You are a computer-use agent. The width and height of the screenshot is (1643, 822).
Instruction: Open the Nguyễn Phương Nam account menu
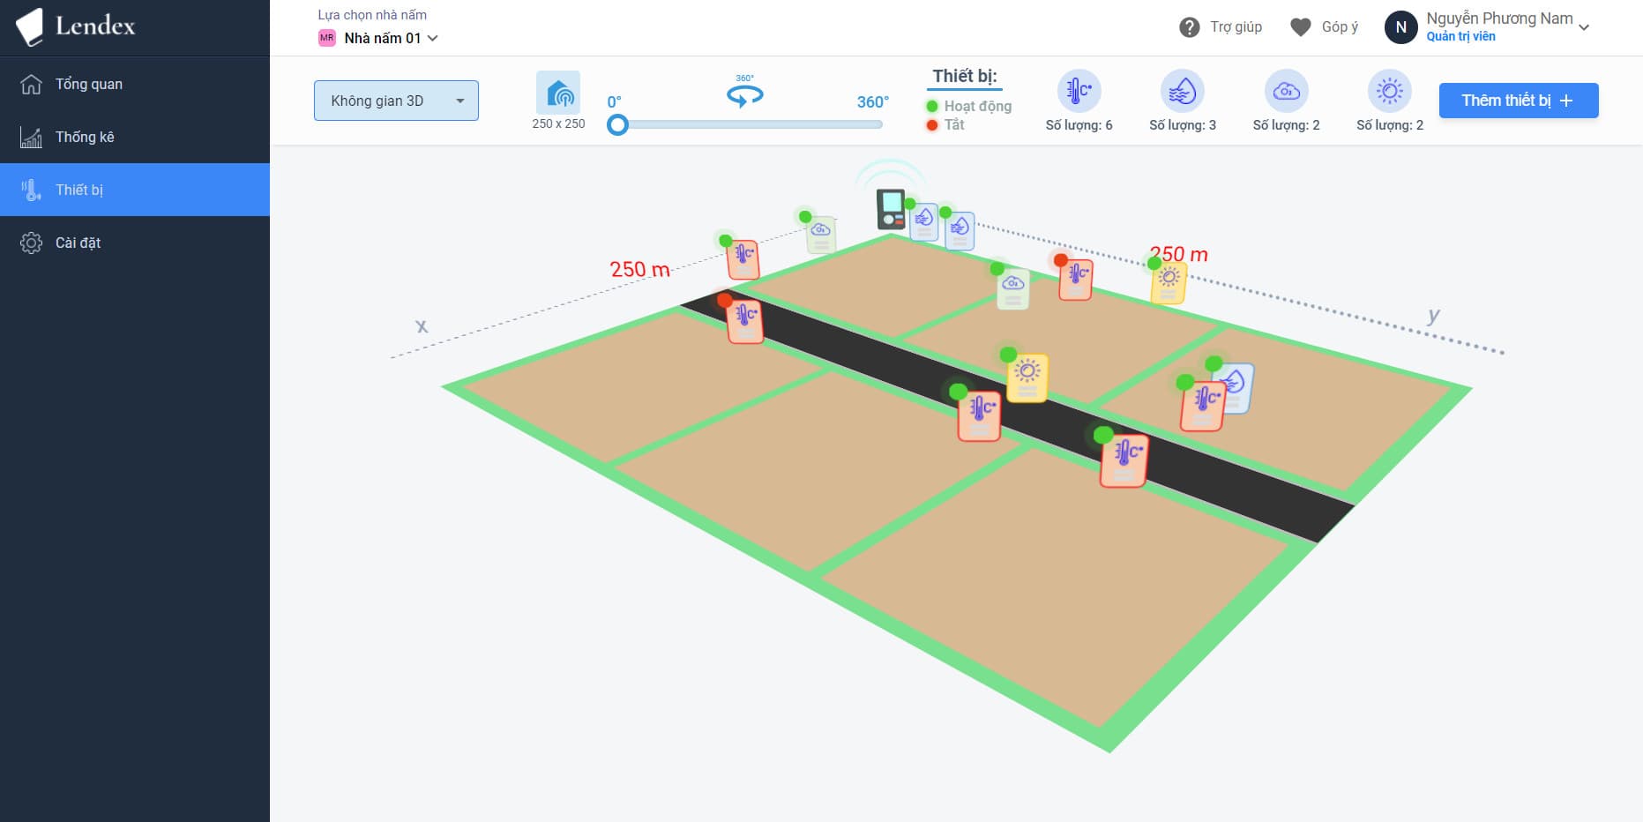pos(1487,26)
